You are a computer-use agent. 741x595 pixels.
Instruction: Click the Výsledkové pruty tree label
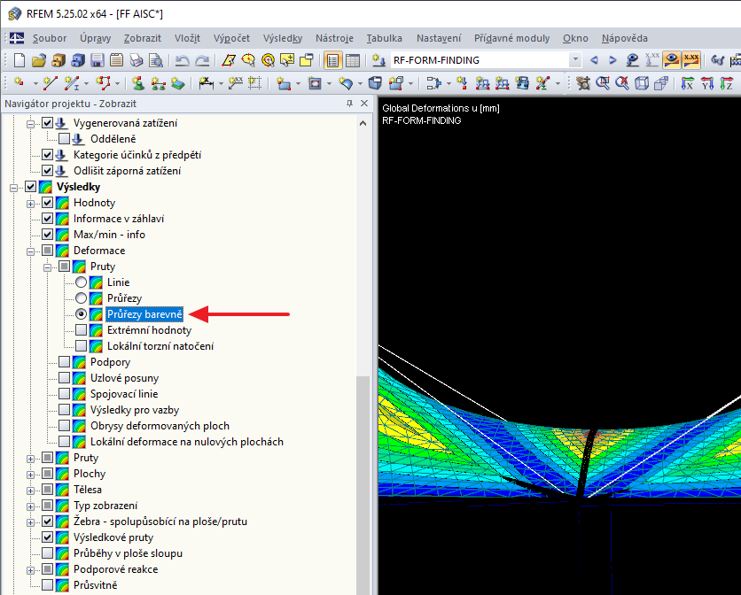[113, 537]
